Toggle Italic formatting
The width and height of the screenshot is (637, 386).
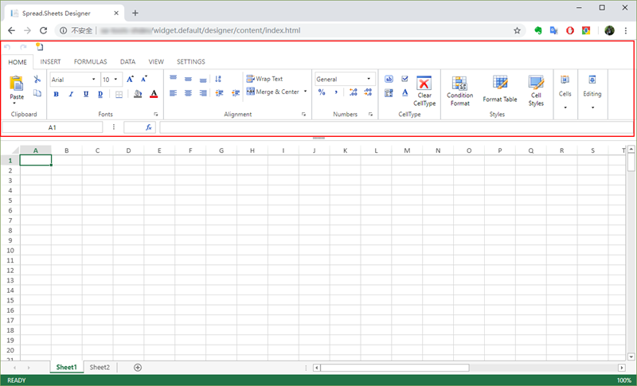(x=71, y=94)
